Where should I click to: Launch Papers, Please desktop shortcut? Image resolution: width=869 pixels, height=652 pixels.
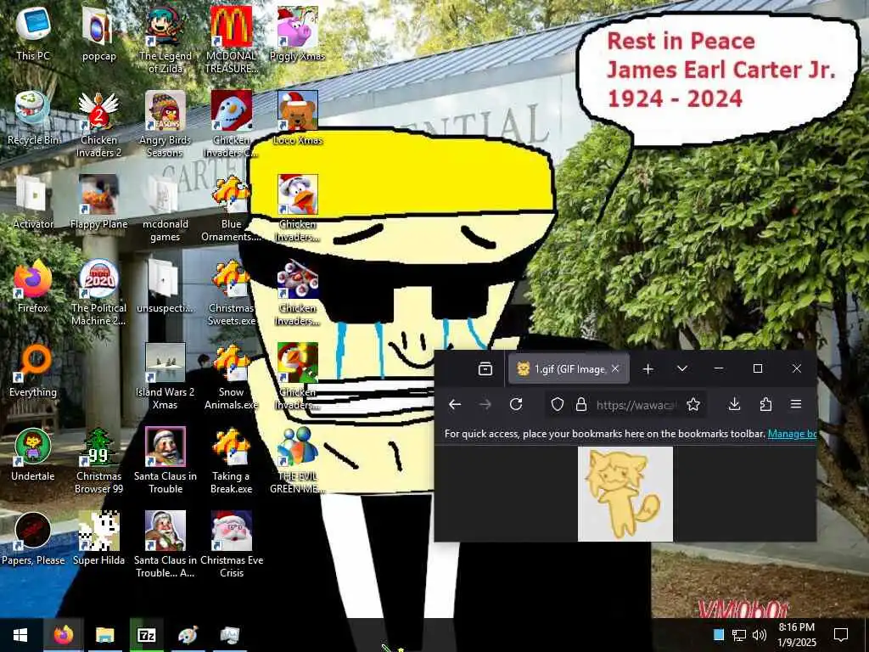[33, 537]
